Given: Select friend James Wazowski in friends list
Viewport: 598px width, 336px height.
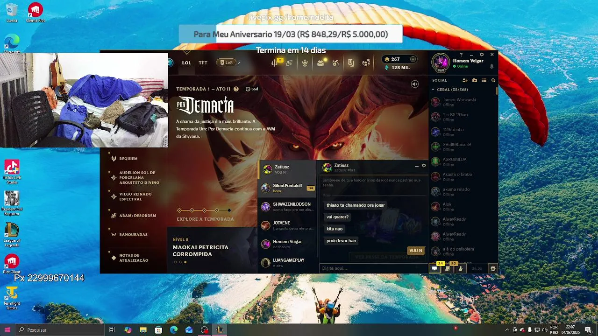Looking at the screenshot, I should click(463, 102).
